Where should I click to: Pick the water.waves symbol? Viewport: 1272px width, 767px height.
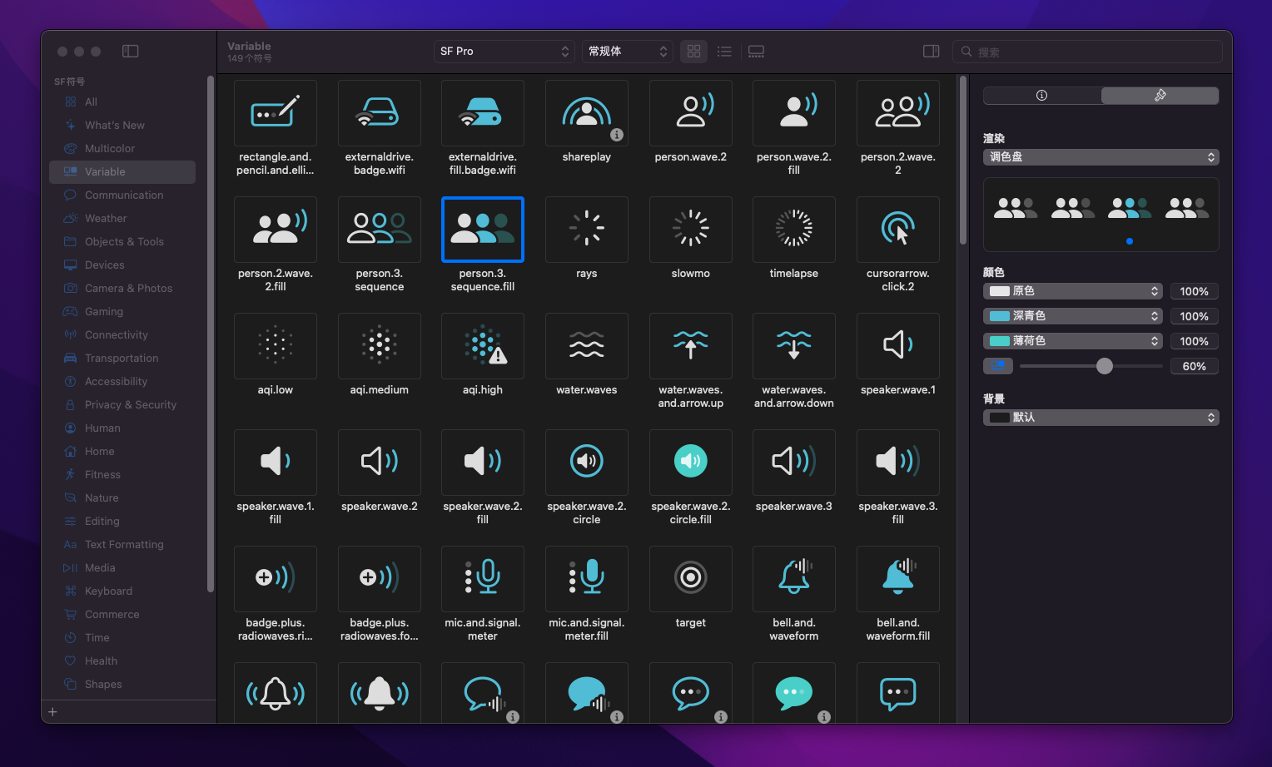[x=586, y=346]
